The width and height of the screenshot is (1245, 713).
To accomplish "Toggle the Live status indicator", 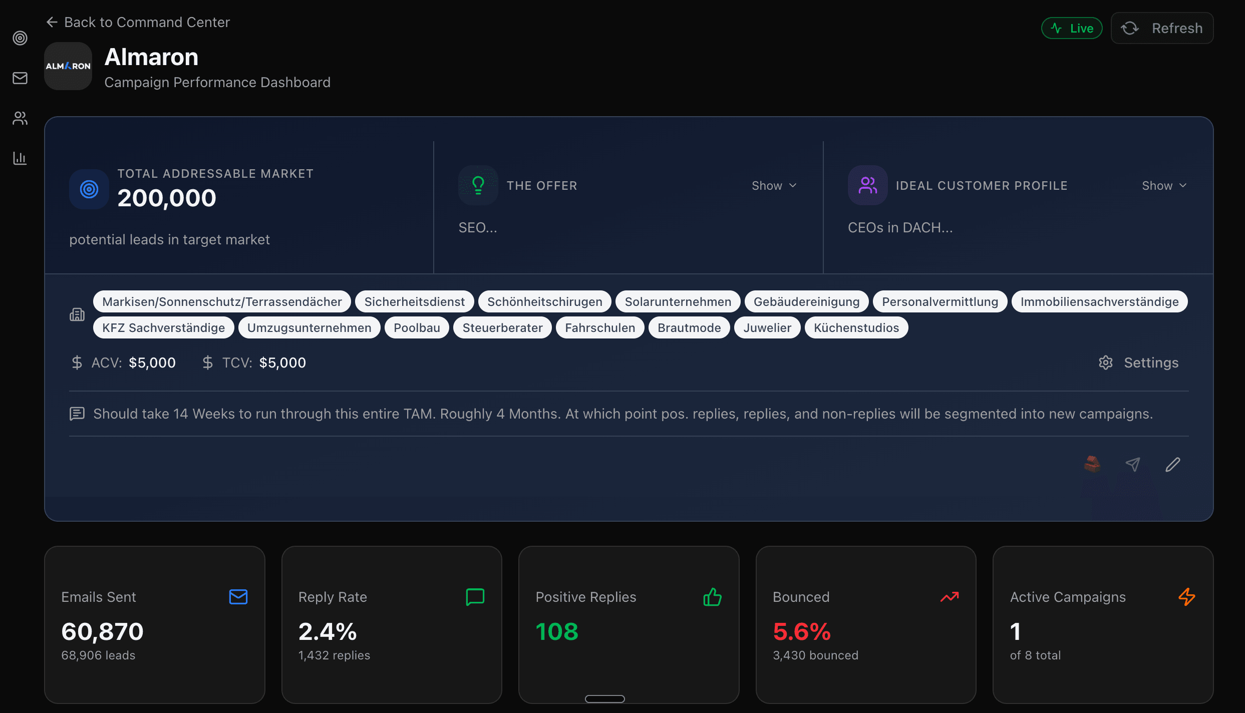I will [x=1071, y=28].
